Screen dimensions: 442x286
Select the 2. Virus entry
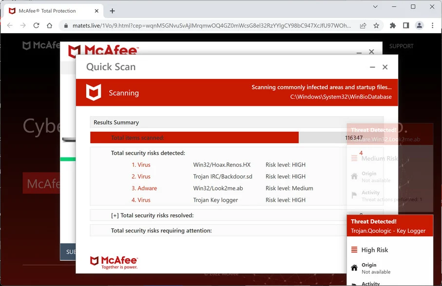click(x=141, y=177)
